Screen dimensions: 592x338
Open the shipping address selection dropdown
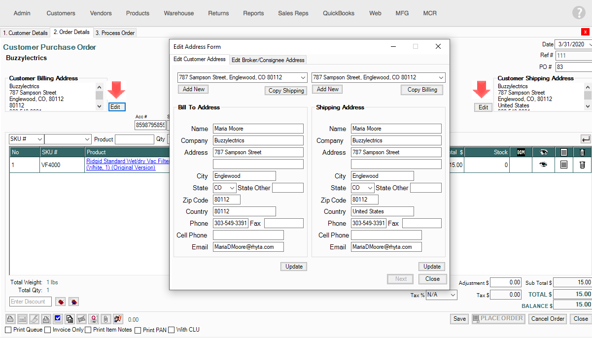pyautogui.click(x=440, y=77)
